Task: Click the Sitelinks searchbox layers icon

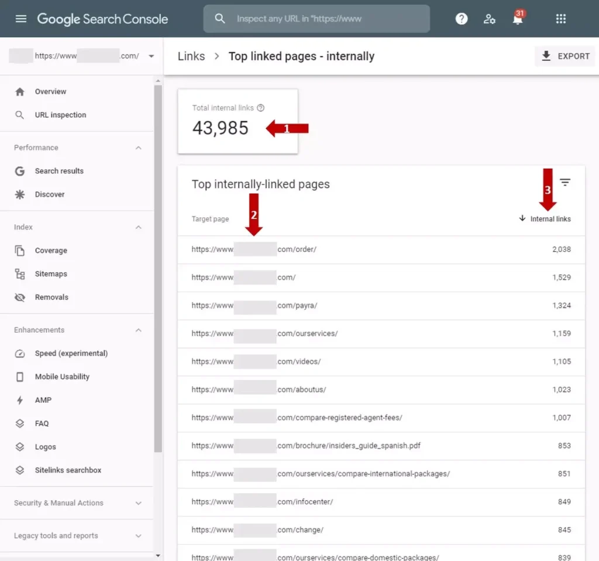Action: pos(20,470)
